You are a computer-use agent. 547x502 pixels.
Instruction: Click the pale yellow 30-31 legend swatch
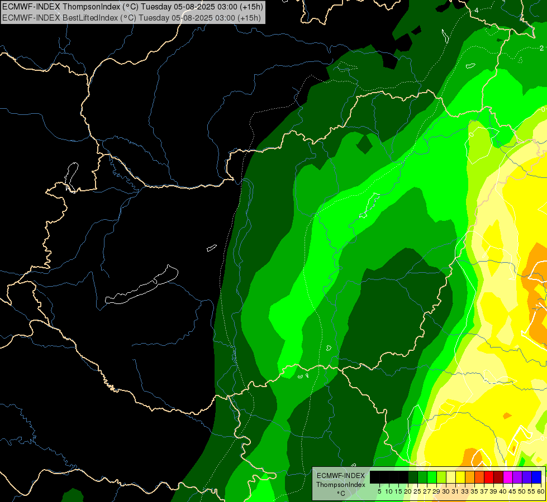coord(451,477)
